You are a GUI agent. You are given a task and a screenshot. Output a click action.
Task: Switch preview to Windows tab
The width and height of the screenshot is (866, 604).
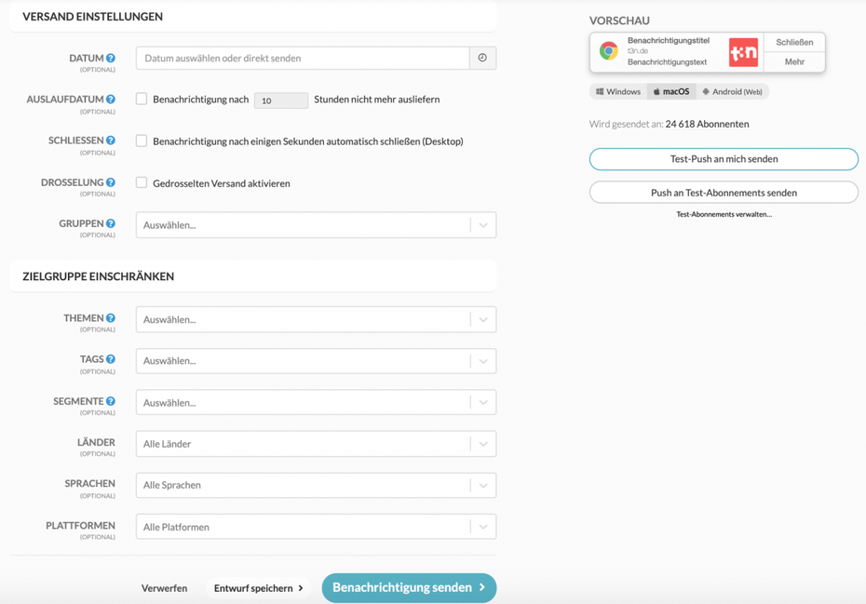tap(618, 92)
